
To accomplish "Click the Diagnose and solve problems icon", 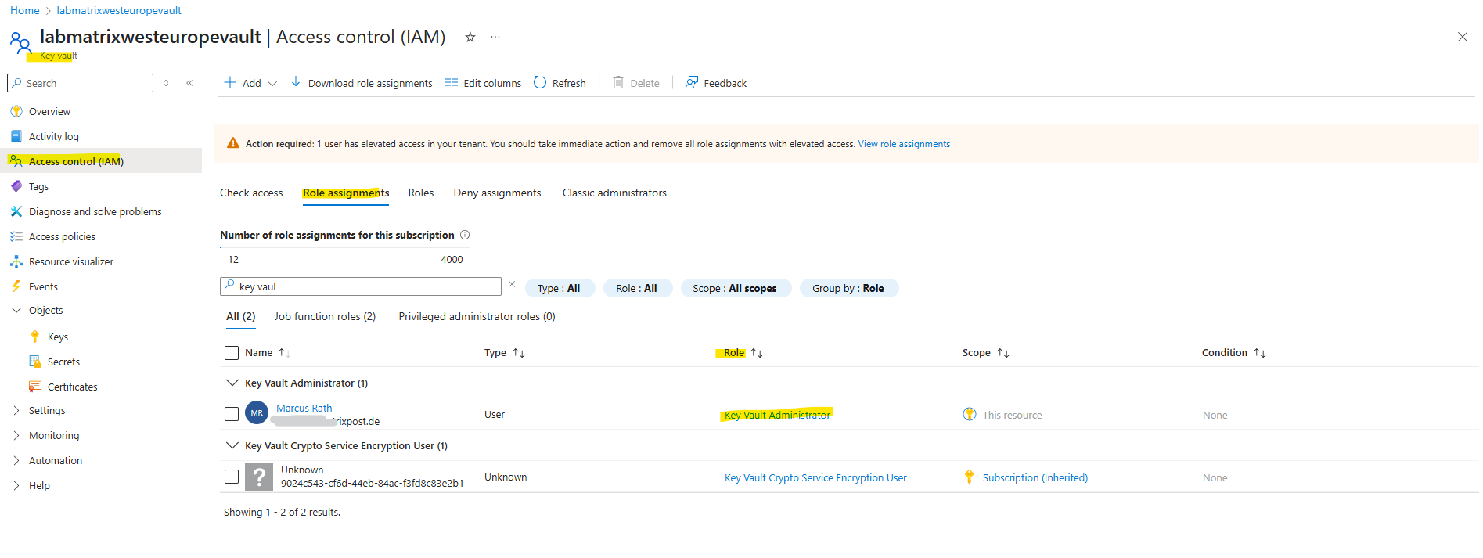I will click(16, 211).
